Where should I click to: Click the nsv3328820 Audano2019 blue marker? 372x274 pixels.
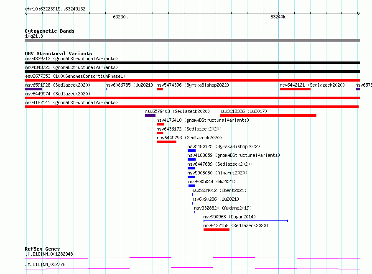(x=195, y=212)
